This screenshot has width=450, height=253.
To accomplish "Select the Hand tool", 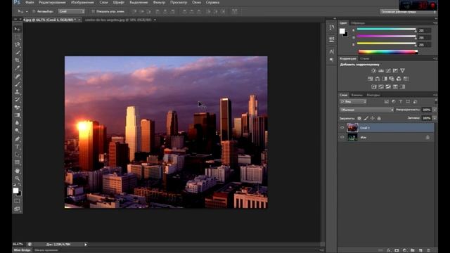I will click(17, 171).
